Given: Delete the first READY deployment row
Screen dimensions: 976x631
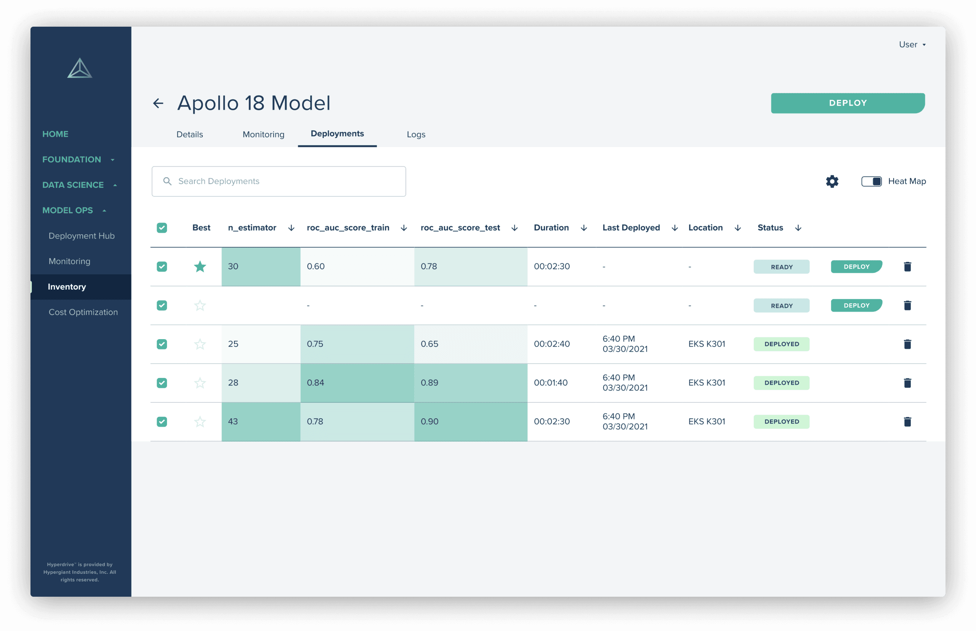Looking at the screenshot, I should [x=907, y=267].
